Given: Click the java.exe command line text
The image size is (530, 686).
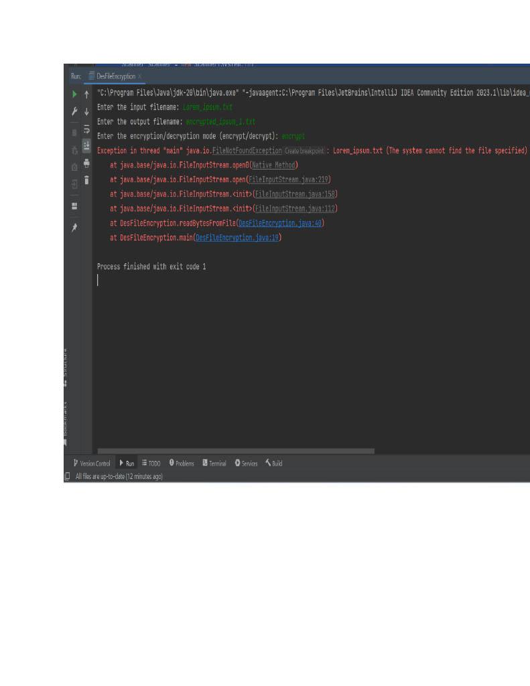Looking at the screenshot, I should [x=313, y=92].
